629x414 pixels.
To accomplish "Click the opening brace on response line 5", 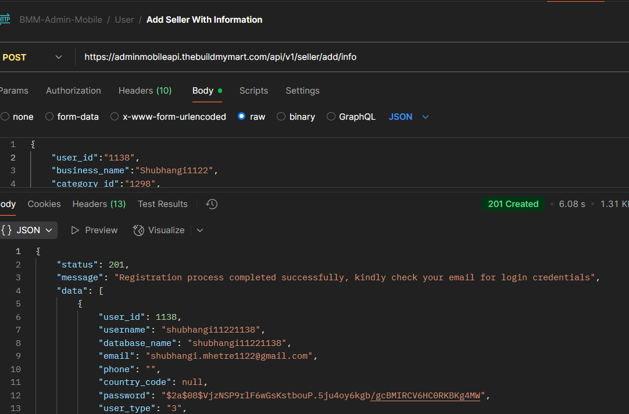I will [80, 304].
